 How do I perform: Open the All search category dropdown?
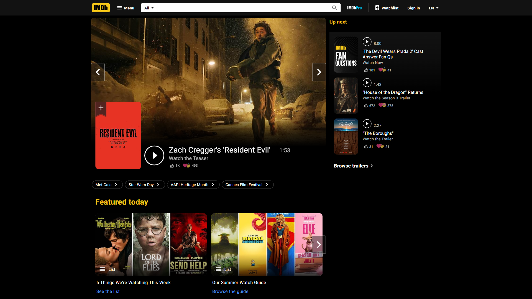tap(149, 8)
